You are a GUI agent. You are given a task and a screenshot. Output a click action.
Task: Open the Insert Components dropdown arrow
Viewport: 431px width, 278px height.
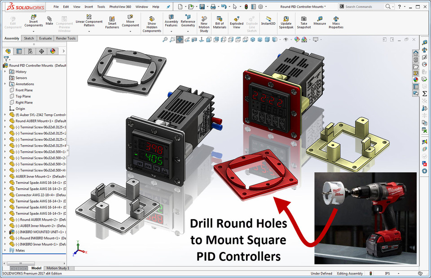coord(34,31)
